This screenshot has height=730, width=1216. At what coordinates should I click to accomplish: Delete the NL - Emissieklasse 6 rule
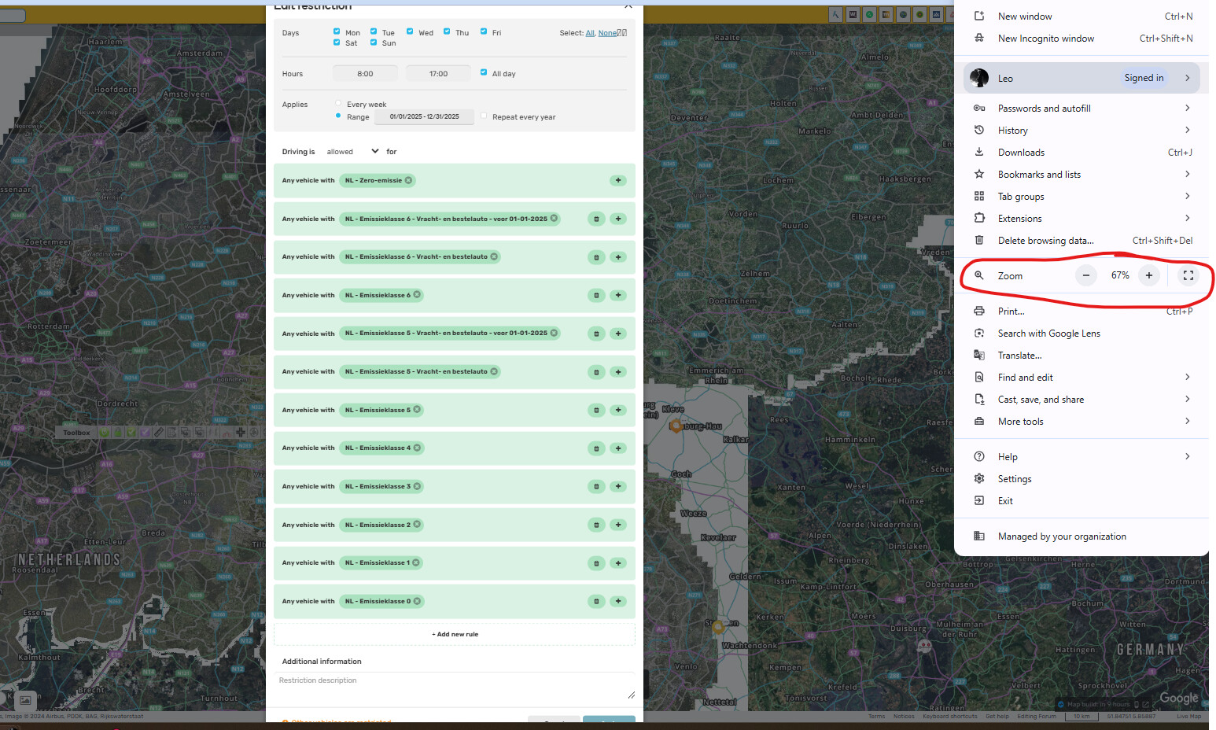[x=596, y=296]
